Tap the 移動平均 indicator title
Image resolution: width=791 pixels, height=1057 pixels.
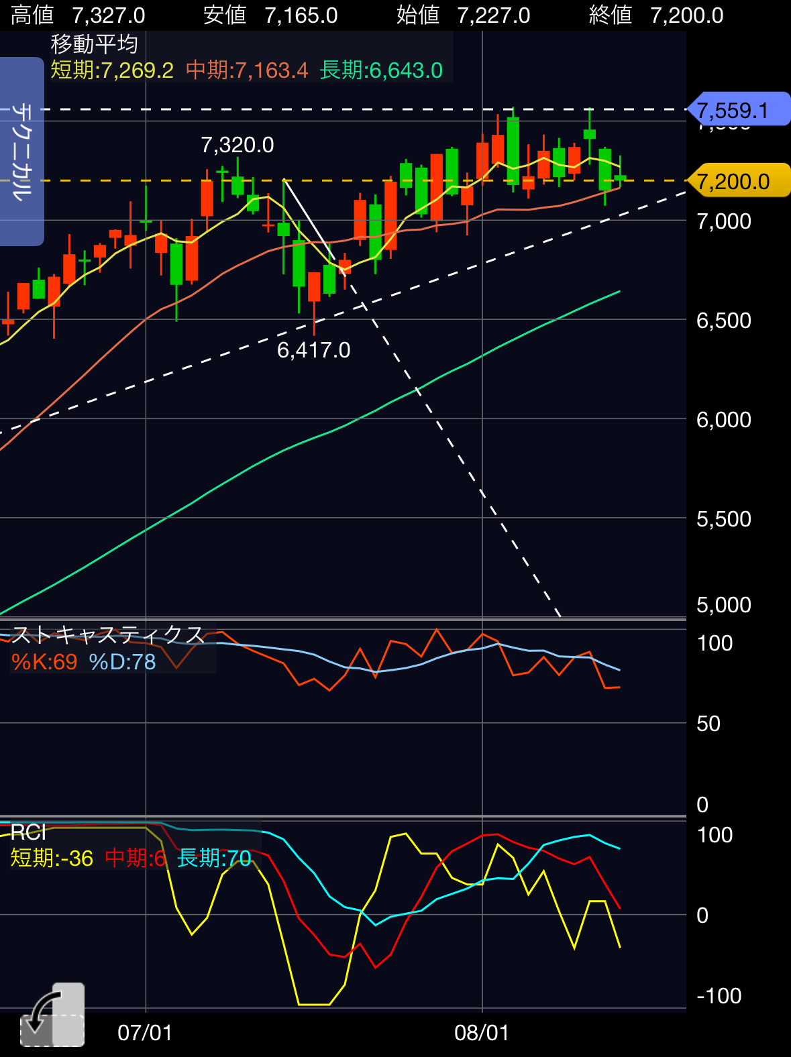94,44
